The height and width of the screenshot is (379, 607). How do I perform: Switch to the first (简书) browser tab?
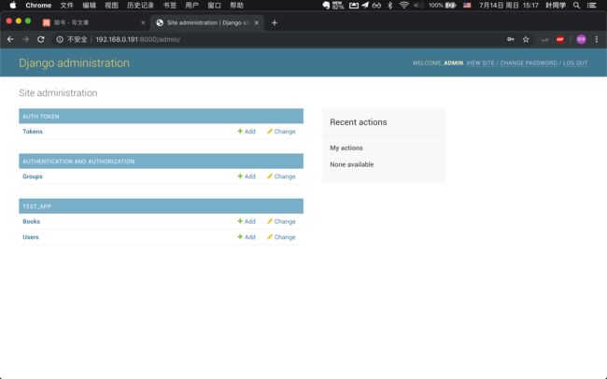tap(92, 22)
